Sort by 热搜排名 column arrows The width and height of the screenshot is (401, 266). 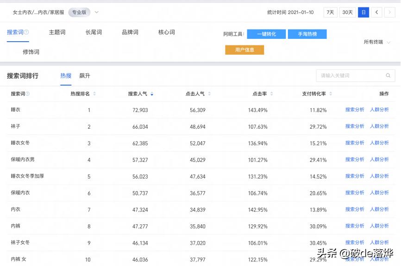94,94
